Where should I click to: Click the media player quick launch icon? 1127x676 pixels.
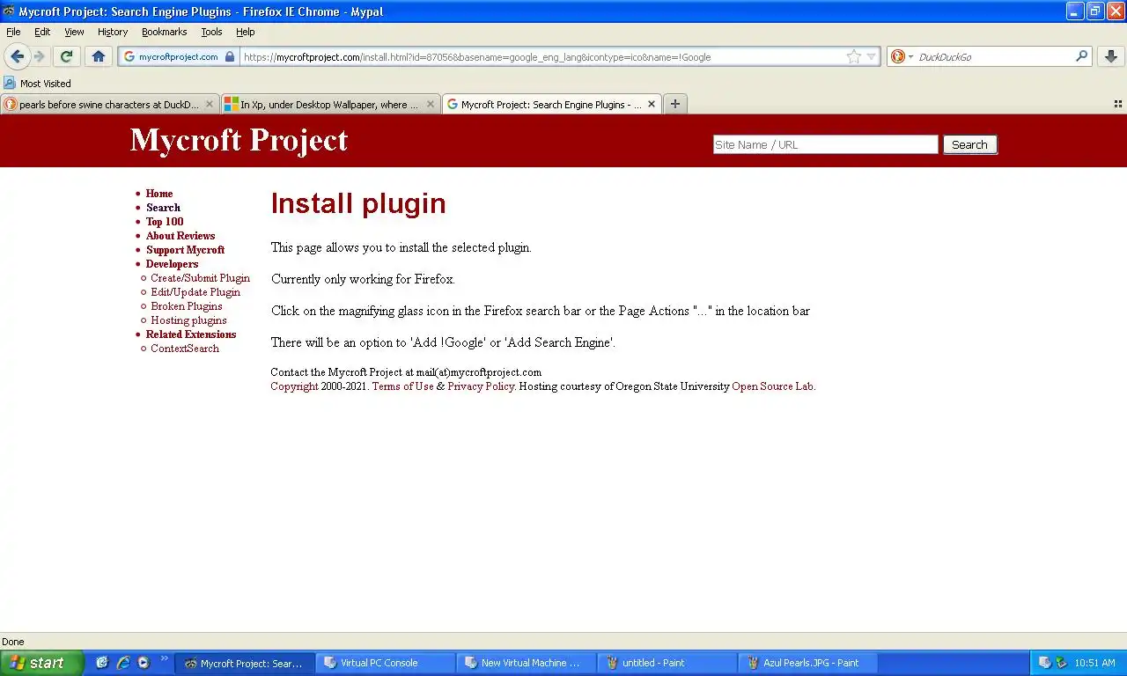144,663
